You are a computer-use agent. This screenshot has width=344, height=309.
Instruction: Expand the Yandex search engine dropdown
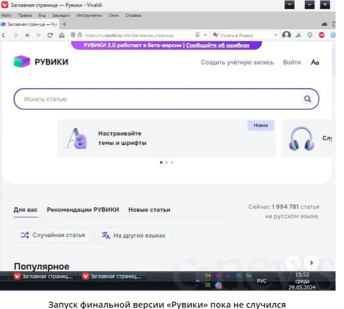click(x=216, y=35)
